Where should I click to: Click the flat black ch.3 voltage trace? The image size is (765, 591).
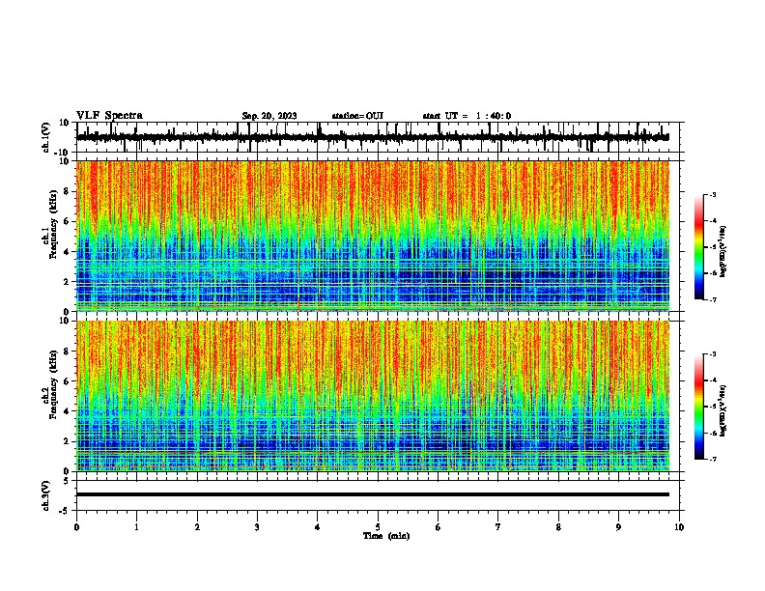(x=373, y=494)
